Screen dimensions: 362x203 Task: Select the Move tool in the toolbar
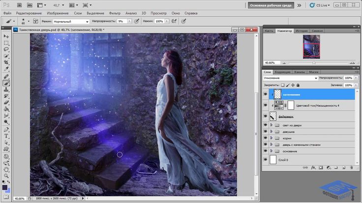pos(6,37)
